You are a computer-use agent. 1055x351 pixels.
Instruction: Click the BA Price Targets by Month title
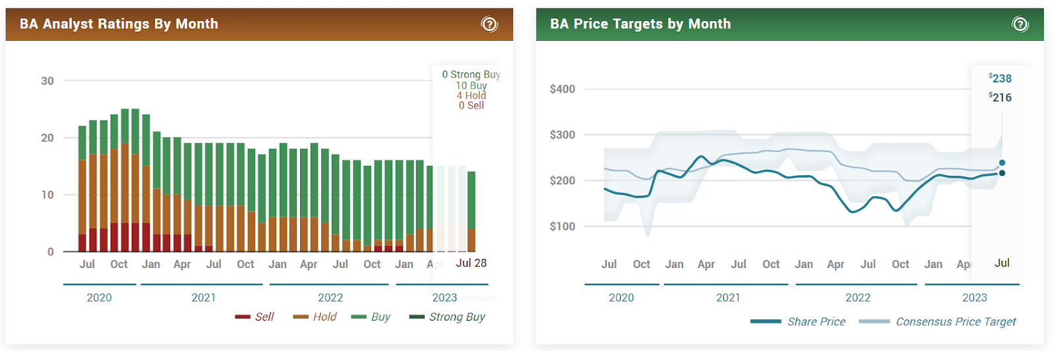pyautogui.click(x=640, y=24)
